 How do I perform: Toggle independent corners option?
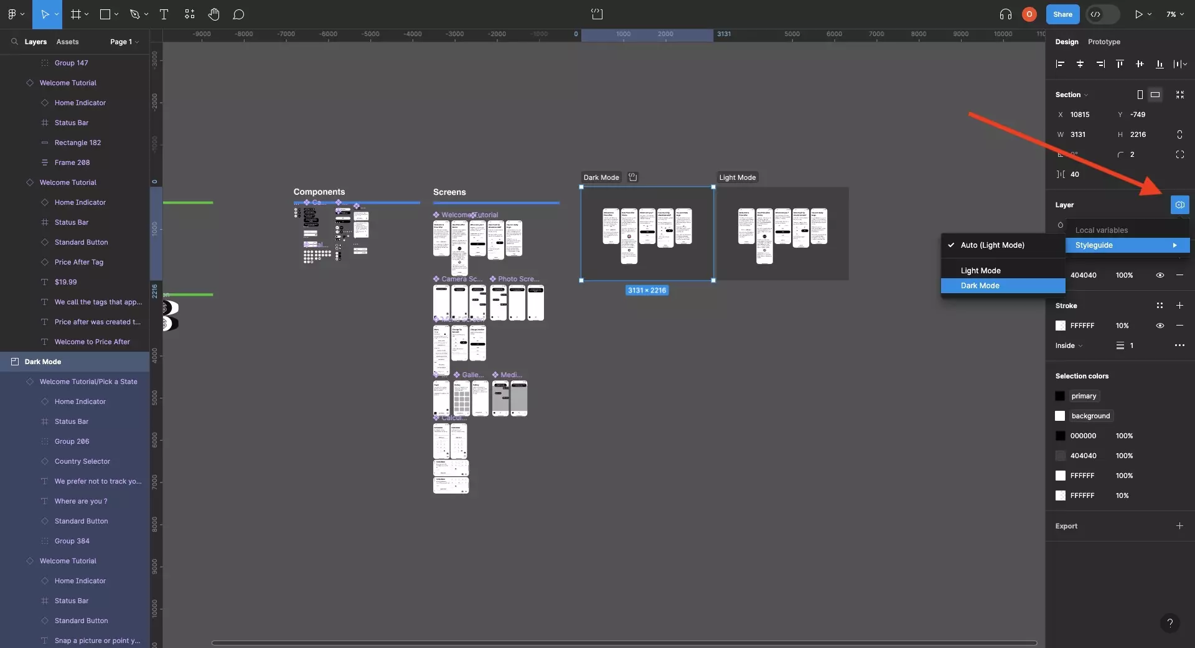(1179, 154)
